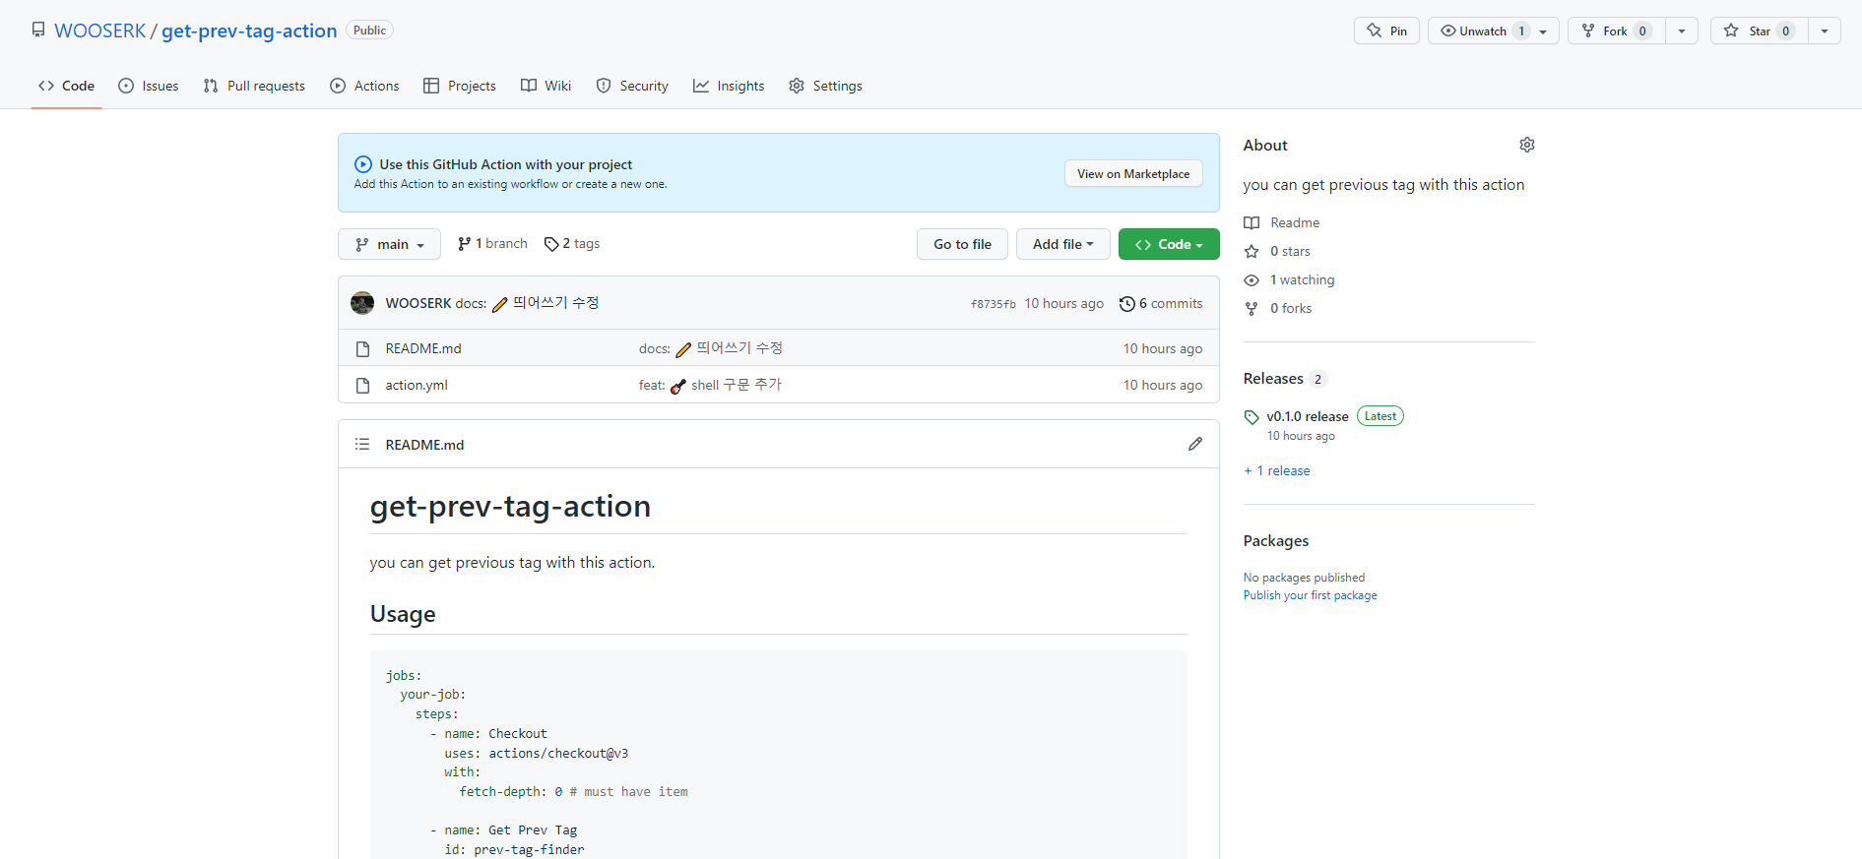
Task: Click the history clock icon next to 6 commits
Action: [x=1126, y=304]
